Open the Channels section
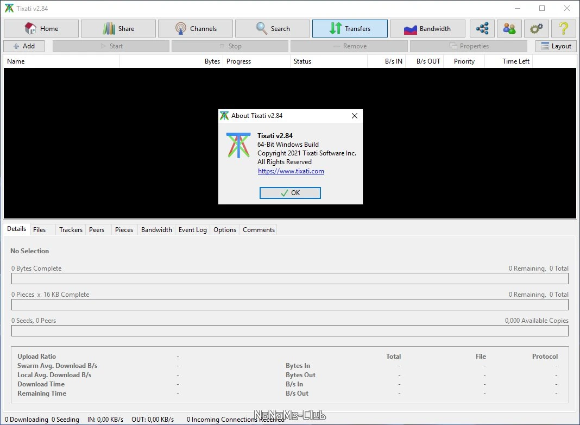 click(196, 28)
